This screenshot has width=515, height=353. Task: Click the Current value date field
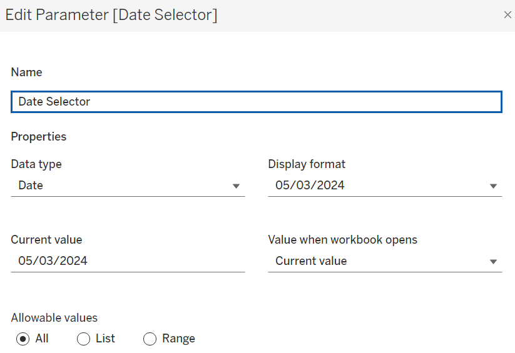coord(128,261)
